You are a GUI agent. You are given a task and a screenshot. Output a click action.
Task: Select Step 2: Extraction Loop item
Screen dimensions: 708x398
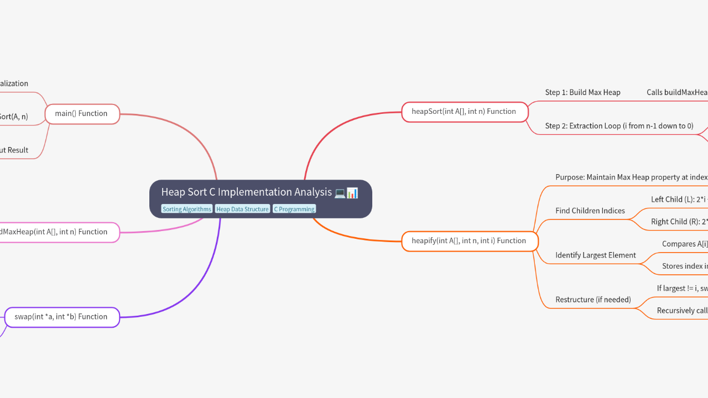(x=619, y=126)
